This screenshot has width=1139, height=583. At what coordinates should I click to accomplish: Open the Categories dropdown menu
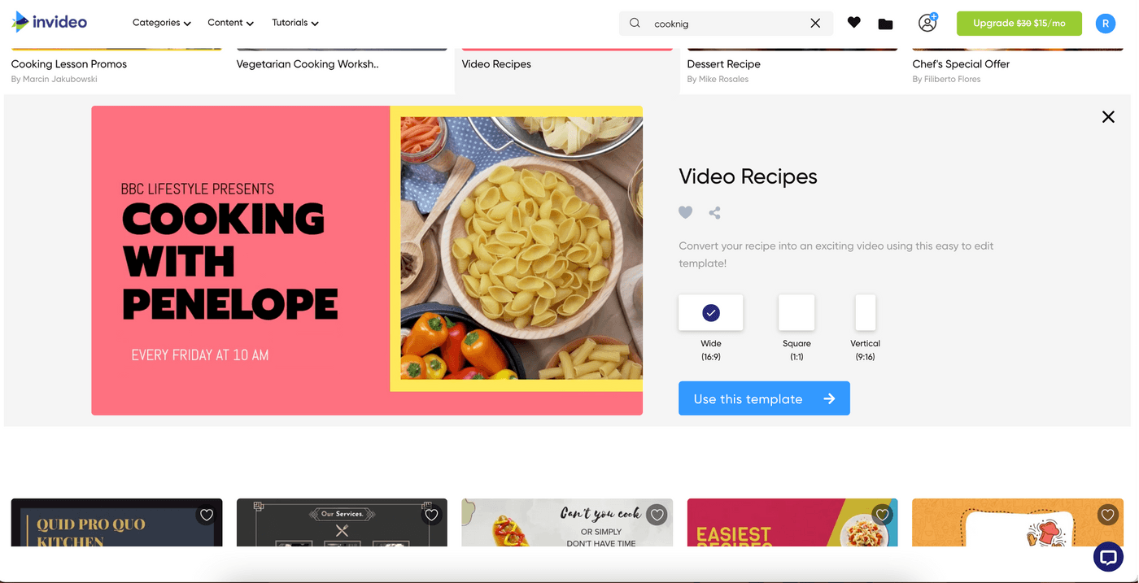pyautogui.click(x=162, y=23)
